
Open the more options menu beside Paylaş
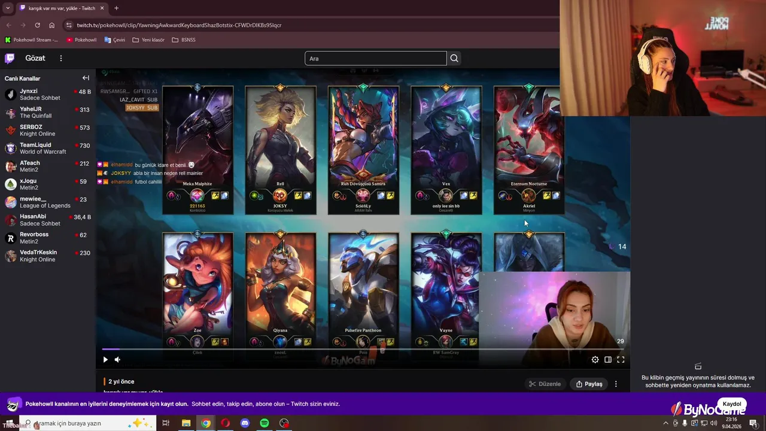[616, 384]
